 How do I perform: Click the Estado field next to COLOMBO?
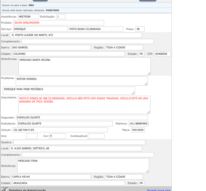coord(141,54)
